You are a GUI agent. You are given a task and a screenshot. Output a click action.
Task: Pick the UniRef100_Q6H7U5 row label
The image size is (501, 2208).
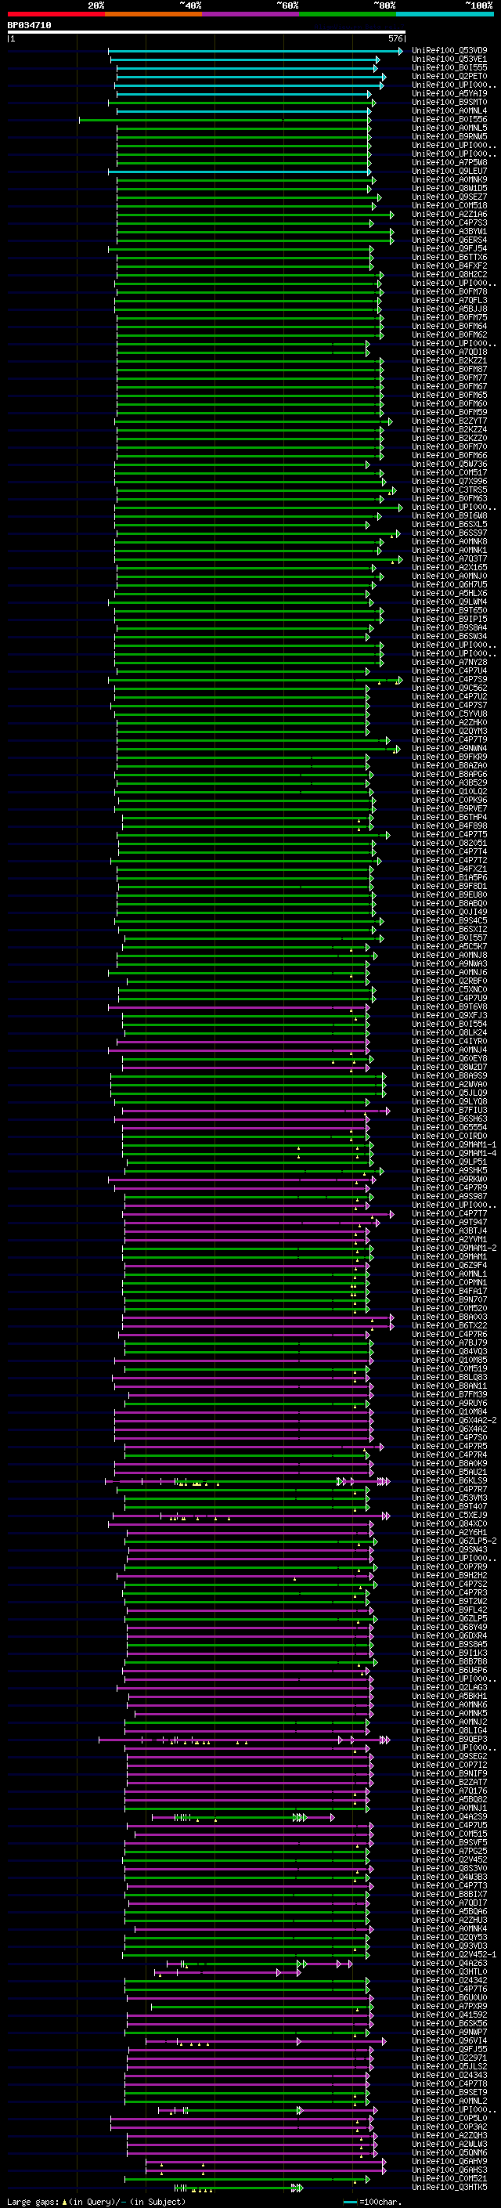449,584
